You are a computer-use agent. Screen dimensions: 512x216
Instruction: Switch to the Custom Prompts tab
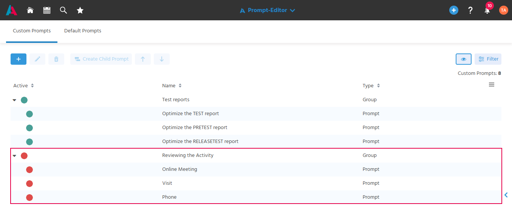(32, 31)
